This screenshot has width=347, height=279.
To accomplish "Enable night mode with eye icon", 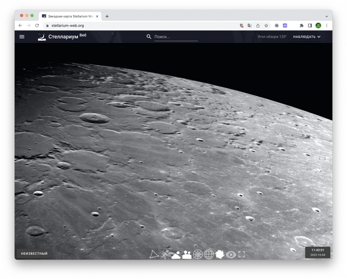I will pos(231,254).
